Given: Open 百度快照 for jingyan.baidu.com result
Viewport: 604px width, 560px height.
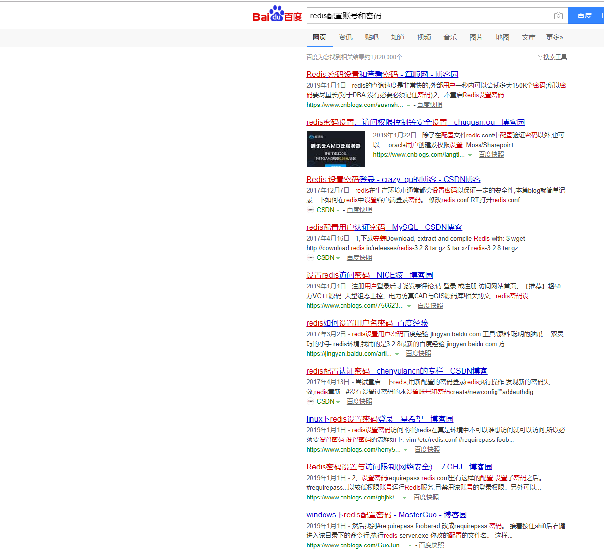Looking at the screenshot, I should (x=418, y=353).
